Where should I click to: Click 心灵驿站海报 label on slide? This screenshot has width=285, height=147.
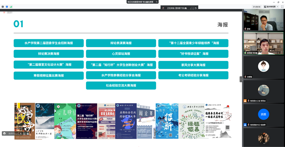(121, 54)
